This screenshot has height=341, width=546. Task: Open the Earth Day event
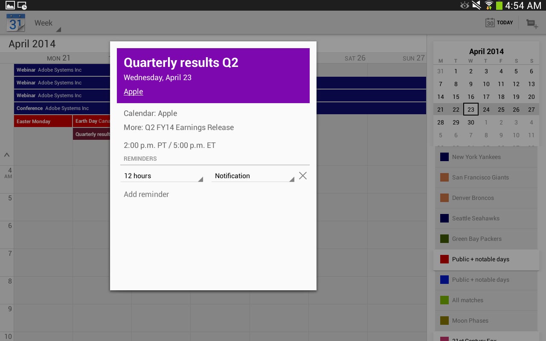click(x=92, y=121)
